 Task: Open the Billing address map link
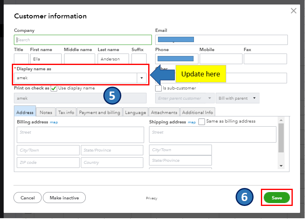pos(54,122)
